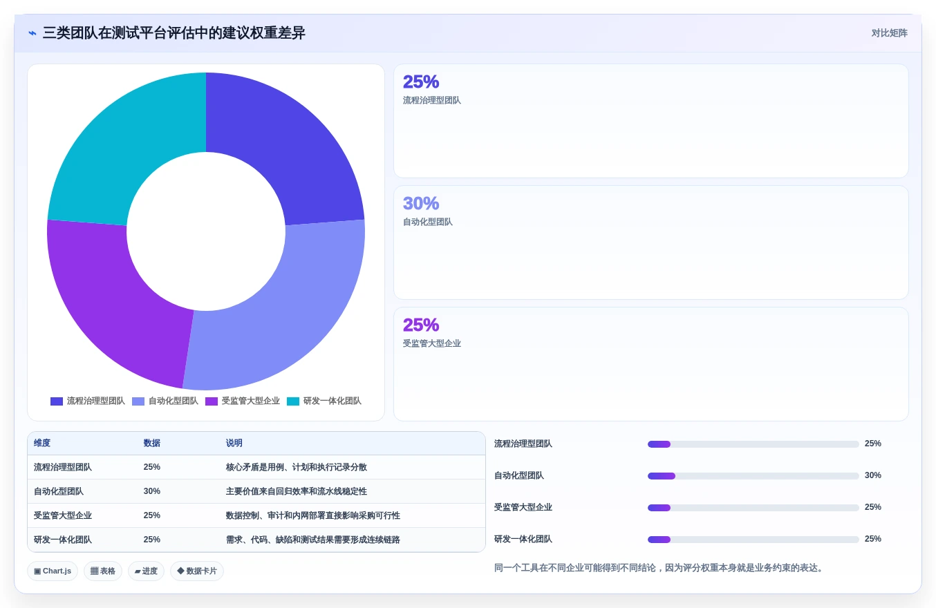Image resolution: width=936 pixels, height=608 pixels.
Task: Toggle 受监管大型企业 legend swatch
Action: (x=212, y=401)
